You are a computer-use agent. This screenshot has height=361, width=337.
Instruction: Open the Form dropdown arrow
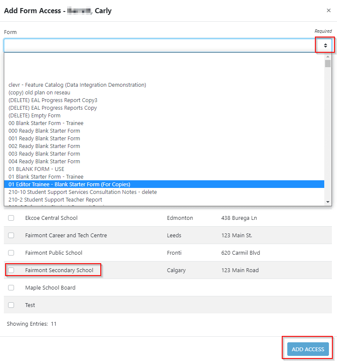click(x=325, y=45)
